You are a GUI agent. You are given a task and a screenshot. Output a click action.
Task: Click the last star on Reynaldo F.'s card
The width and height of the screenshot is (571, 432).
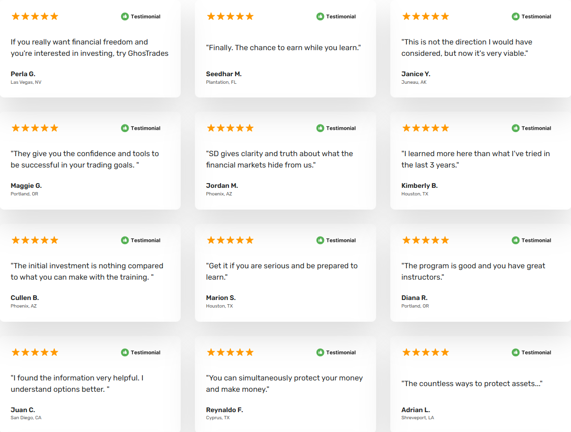249,353
